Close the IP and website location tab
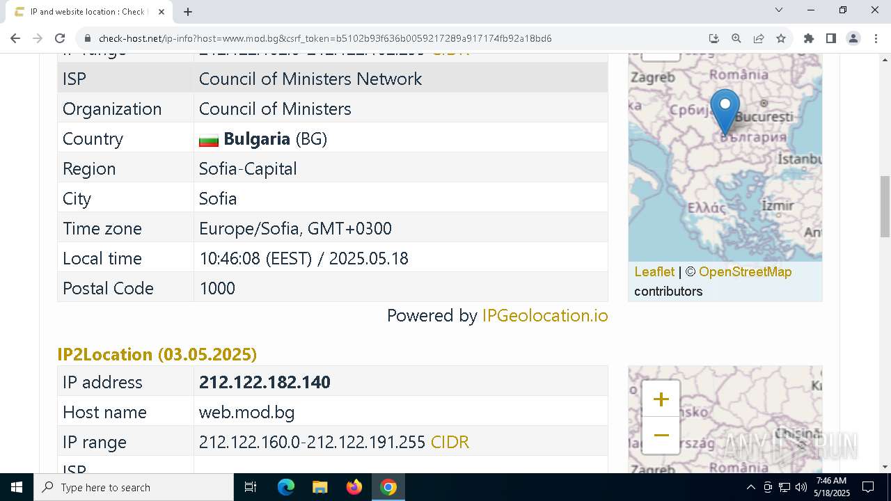891x501 pixels. click(161, 12)
